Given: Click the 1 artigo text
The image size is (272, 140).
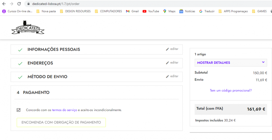Looking at the screenshot, I should pyautogui.click(x=200, y=54).
